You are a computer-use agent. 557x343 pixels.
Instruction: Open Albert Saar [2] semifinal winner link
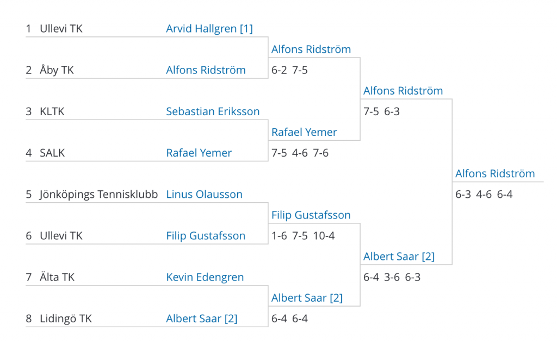click(399, 257)
